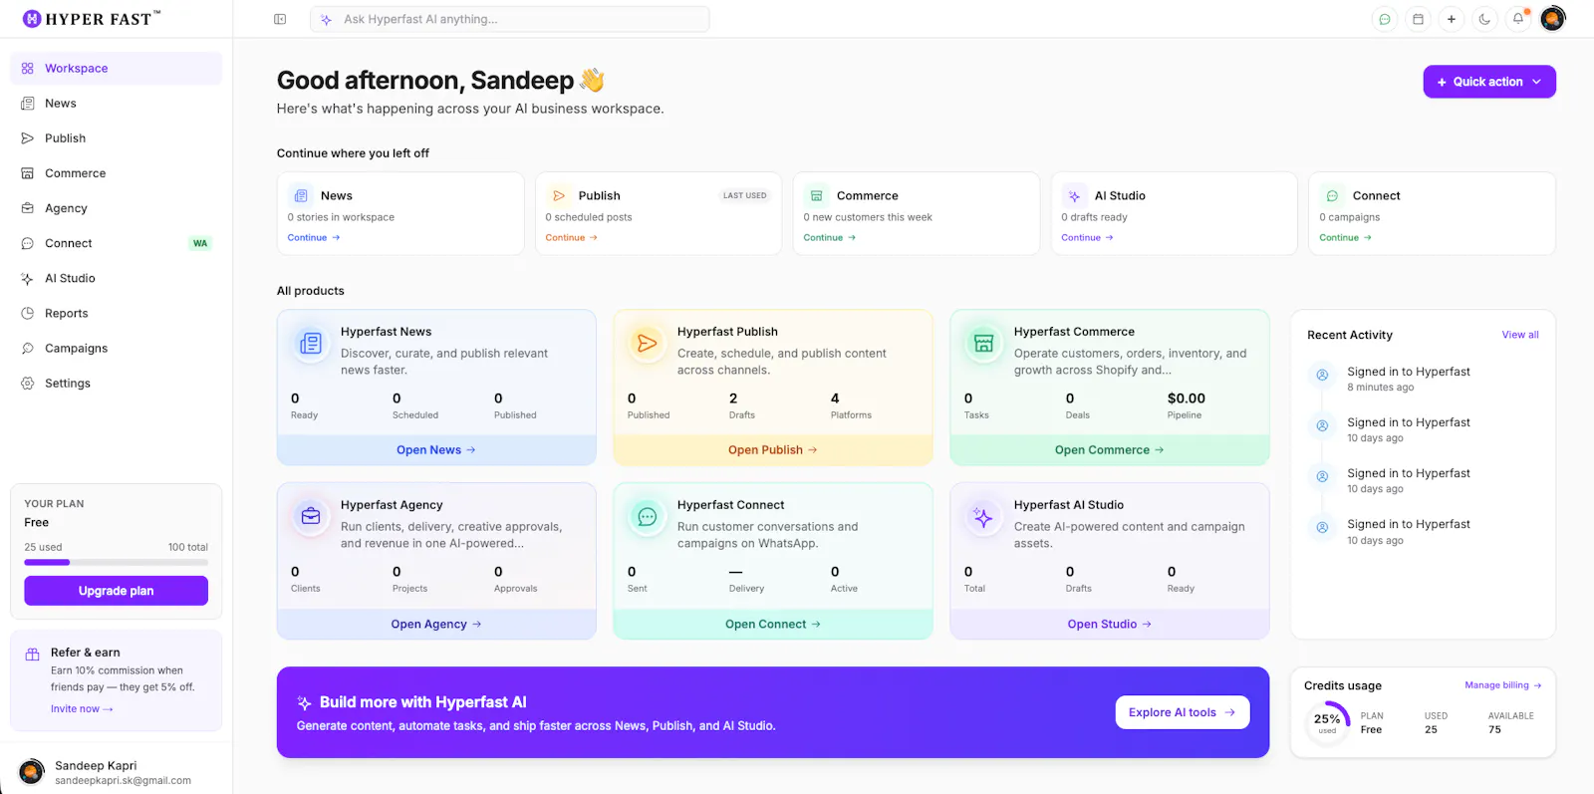Click the AI Studio sparkle icon in sidebar
Image resolution: width=1594 pixels, height=794 pixels.
(28, 279)
